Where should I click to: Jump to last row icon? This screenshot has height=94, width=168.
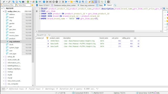[50, 2]
